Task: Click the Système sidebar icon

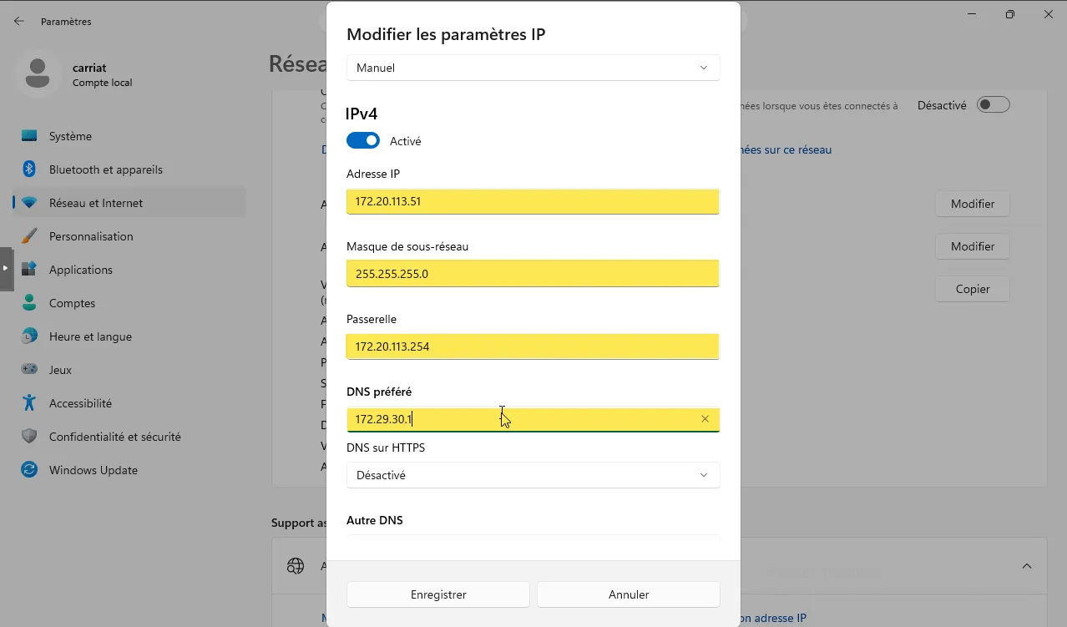Action: coord(29,136)
